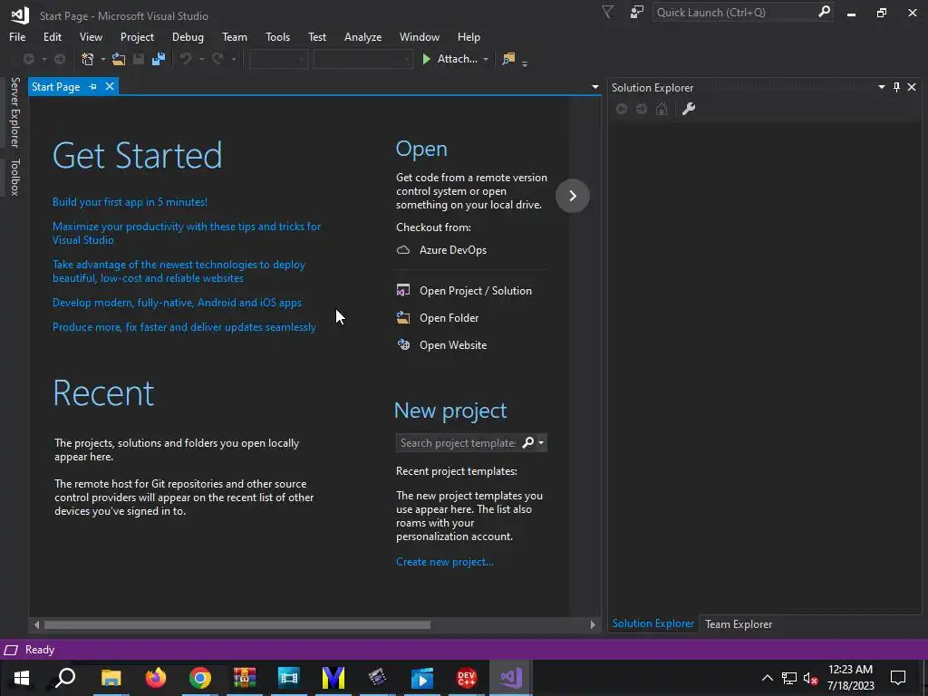Open Windows Start menu
Screen dimensions: 928x696
[x=22, y=678]
